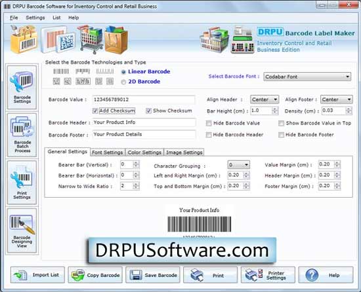Click the generated barcode preview image
Viewport: 361px width, 292px height.
[199, 224]
